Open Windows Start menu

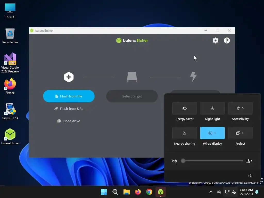tap(104, 192)
